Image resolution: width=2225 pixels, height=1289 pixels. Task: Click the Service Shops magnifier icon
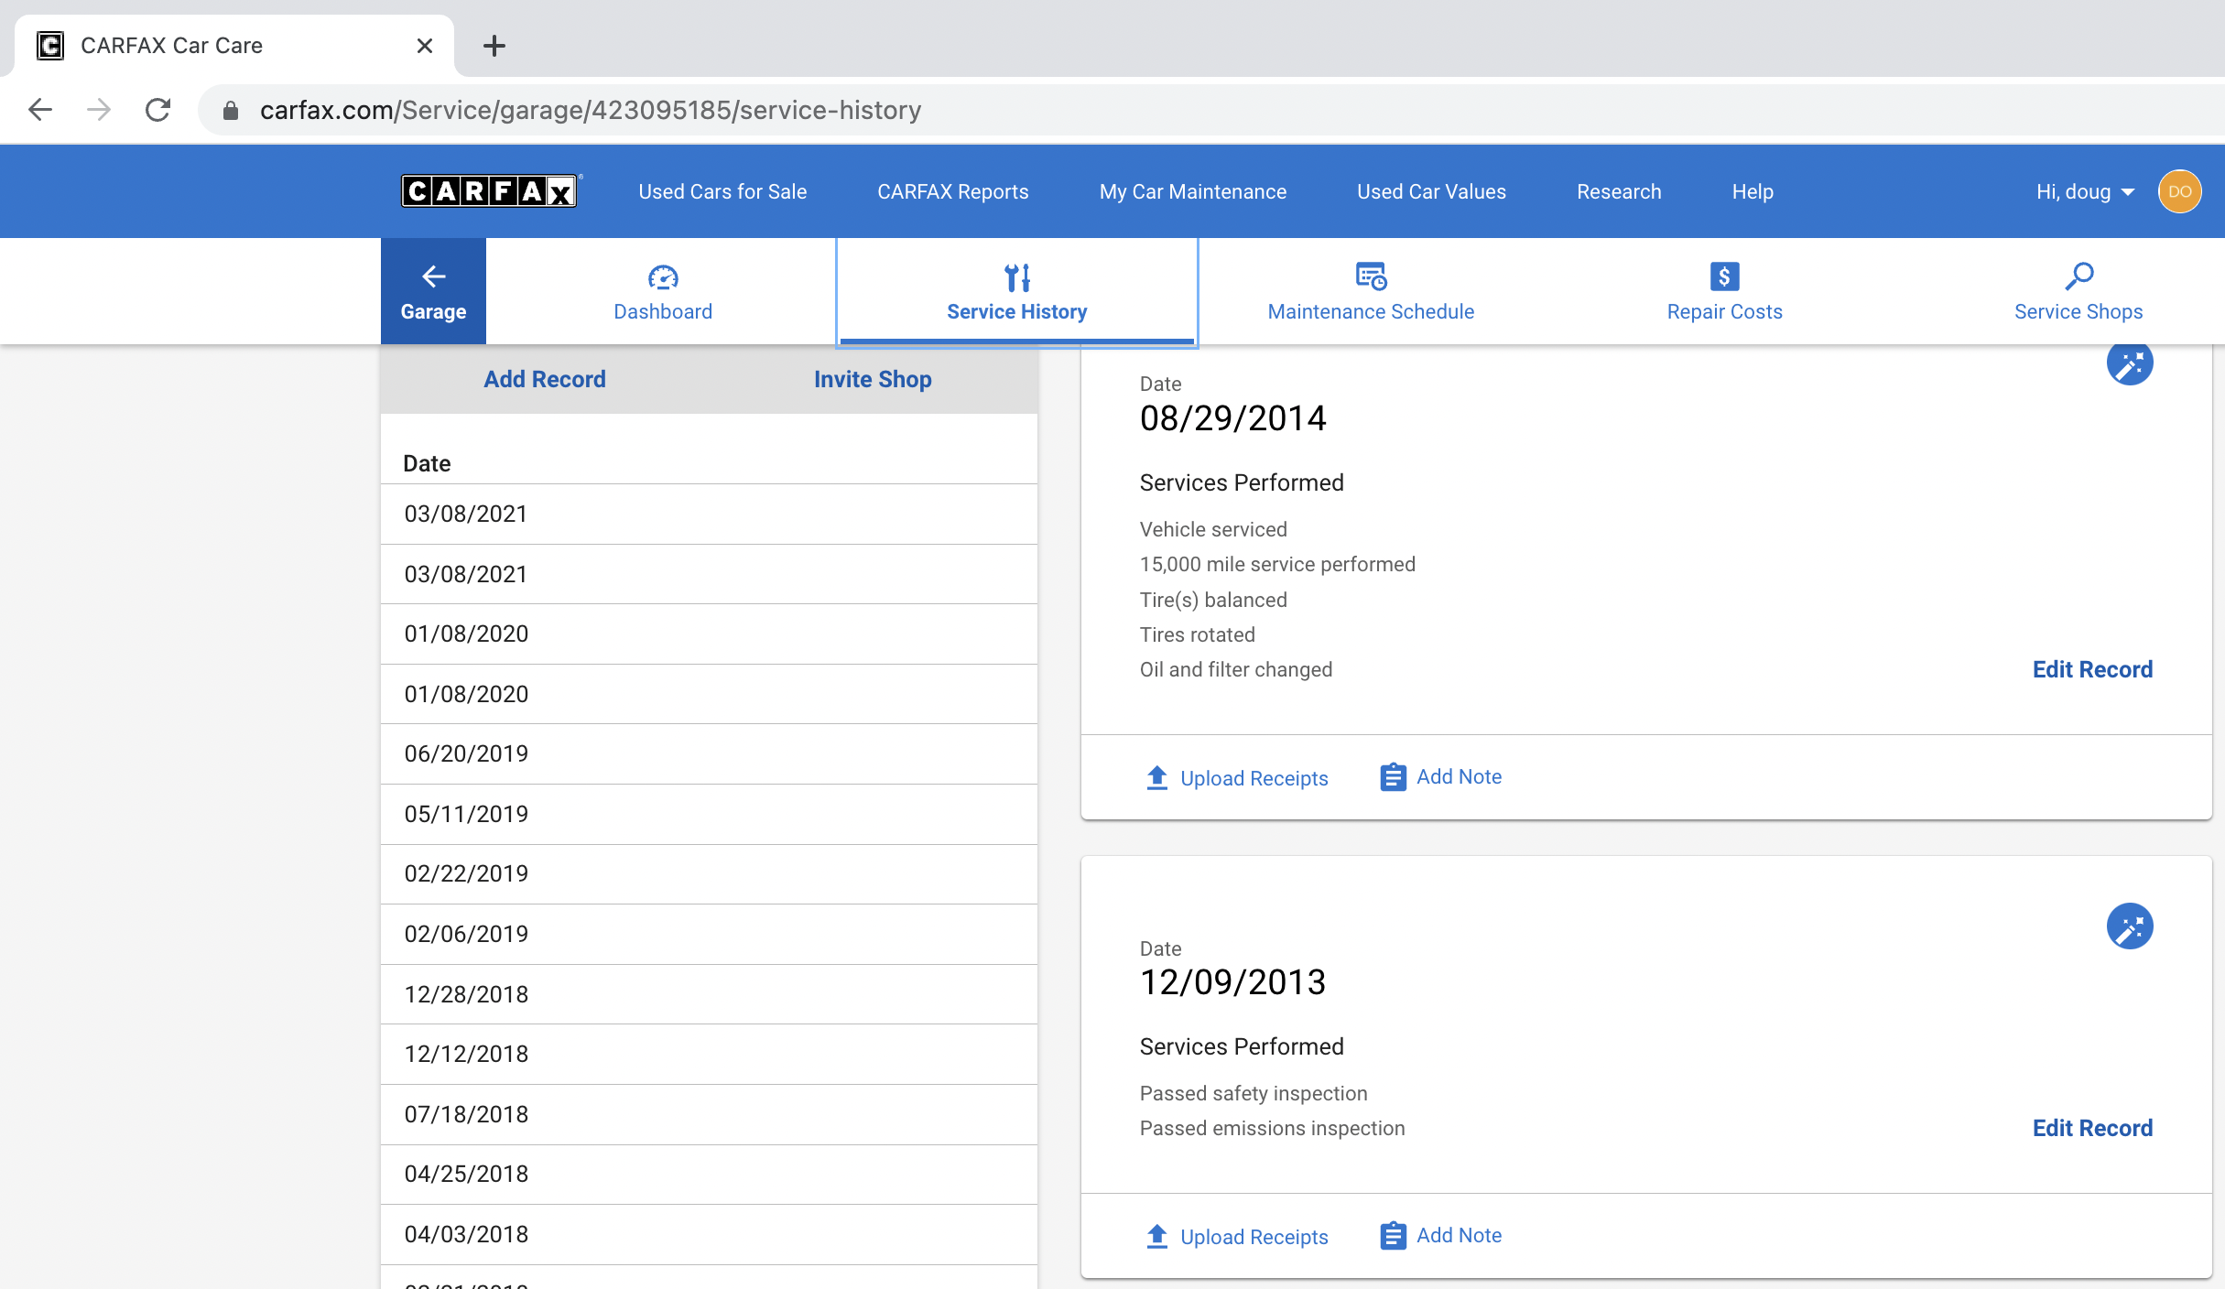(2078, 276)
